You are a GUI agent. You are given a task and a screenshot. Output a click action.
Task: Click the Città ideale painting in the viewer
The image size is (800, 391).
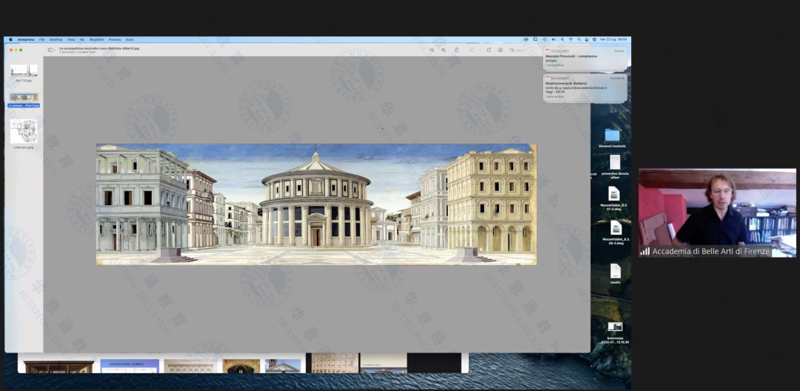point(316,204)
